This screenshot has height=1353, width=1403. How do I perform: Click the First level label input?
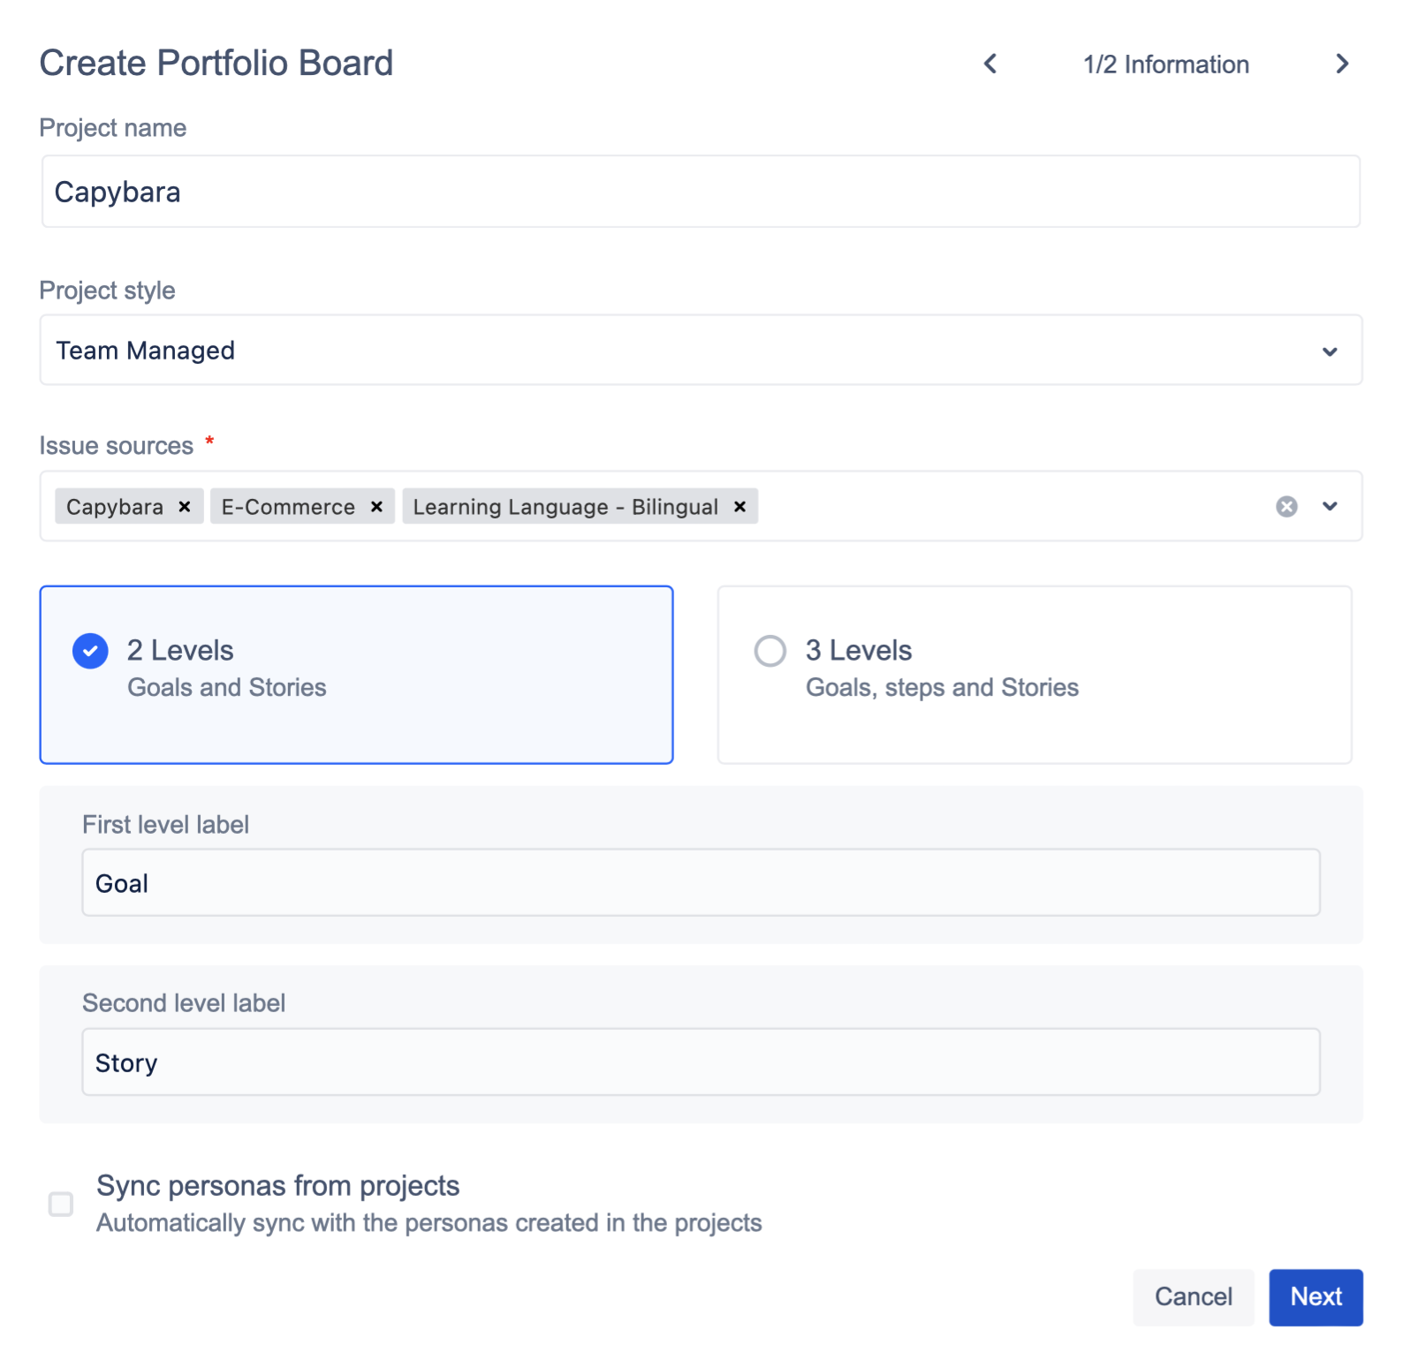(x=700, y=883)
